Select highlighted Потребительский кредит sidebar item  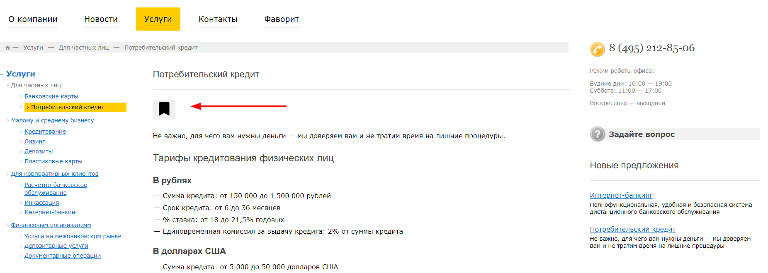tap(75, 107)
